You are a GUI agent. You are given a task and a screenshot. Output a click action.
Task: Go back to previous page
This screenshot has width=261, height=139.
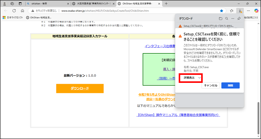pyautogui.click(x=6, y=11)
